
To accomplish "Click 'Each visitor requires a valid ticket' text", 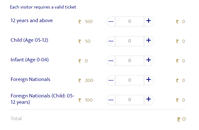I will [43, 7].
